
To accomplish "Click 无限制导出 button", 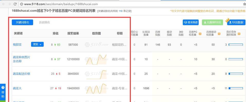I will click(212, 22).
